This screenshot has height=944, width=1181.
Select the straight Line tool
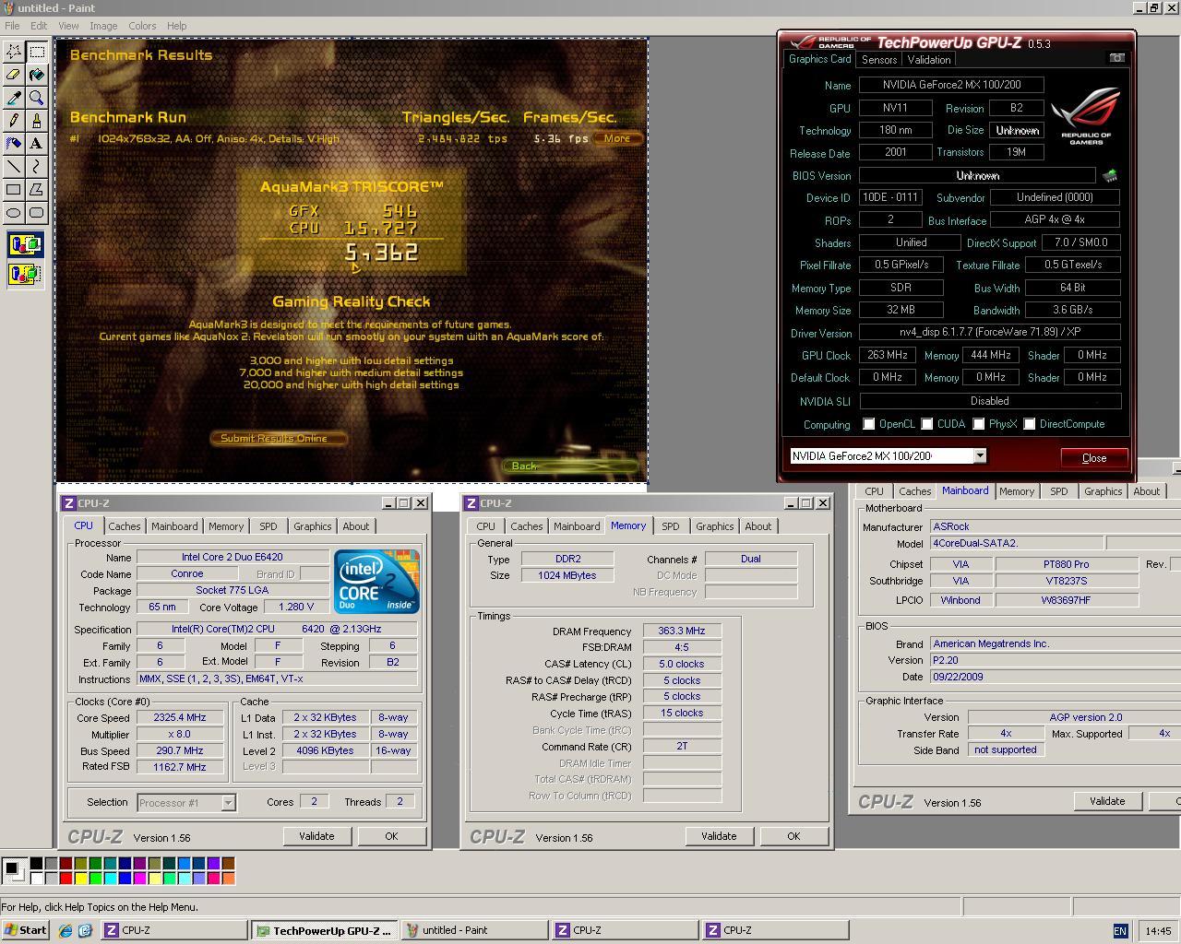coord(14,167)
